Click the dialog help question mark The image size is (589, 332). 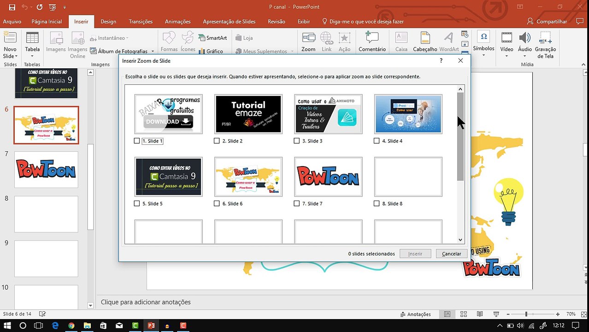click(441, 60)
